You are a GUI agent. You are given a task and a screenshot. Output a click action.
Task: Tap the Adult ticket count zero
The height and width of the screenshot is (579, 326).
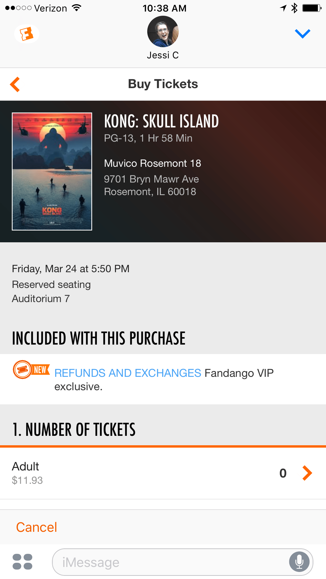click(283, 473)
